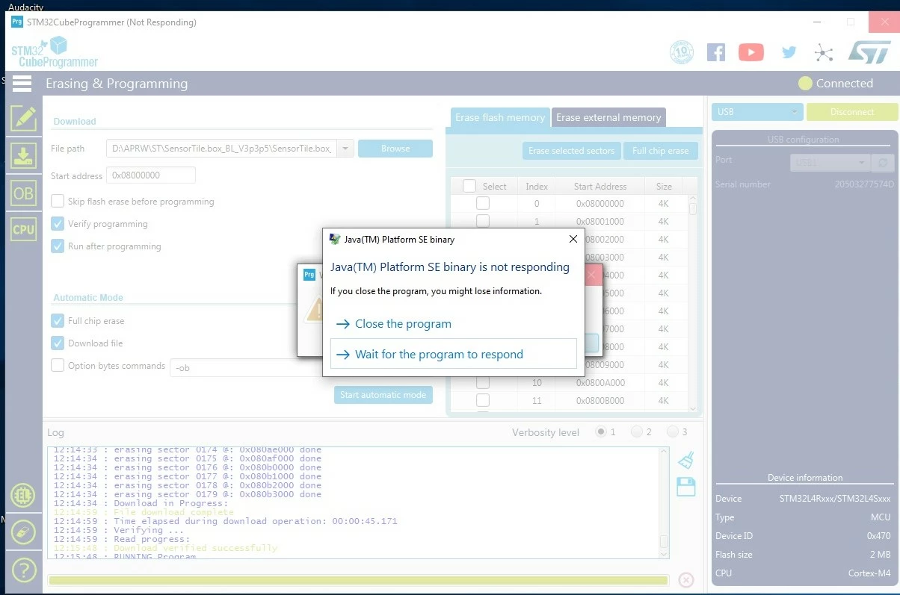Open Memory & File editing pencil icon
Viewport: 900px width, 595px height.
[x=23, y=118]
